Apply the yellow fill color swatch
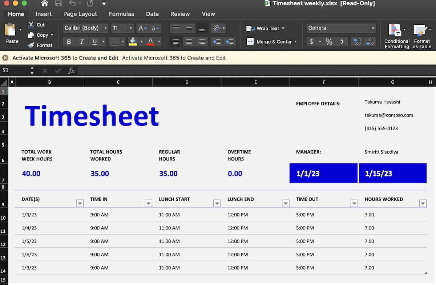Screen dimensions: 436x285 point(133,42)
